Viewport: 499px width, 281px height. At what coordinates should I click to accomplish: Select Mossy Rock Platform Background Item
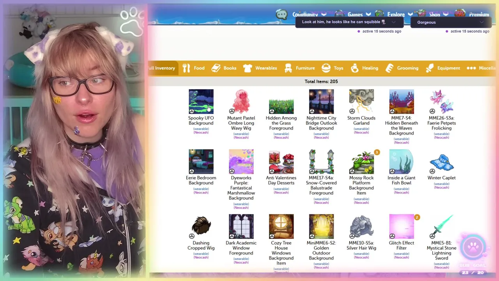(x=361, y=161)
